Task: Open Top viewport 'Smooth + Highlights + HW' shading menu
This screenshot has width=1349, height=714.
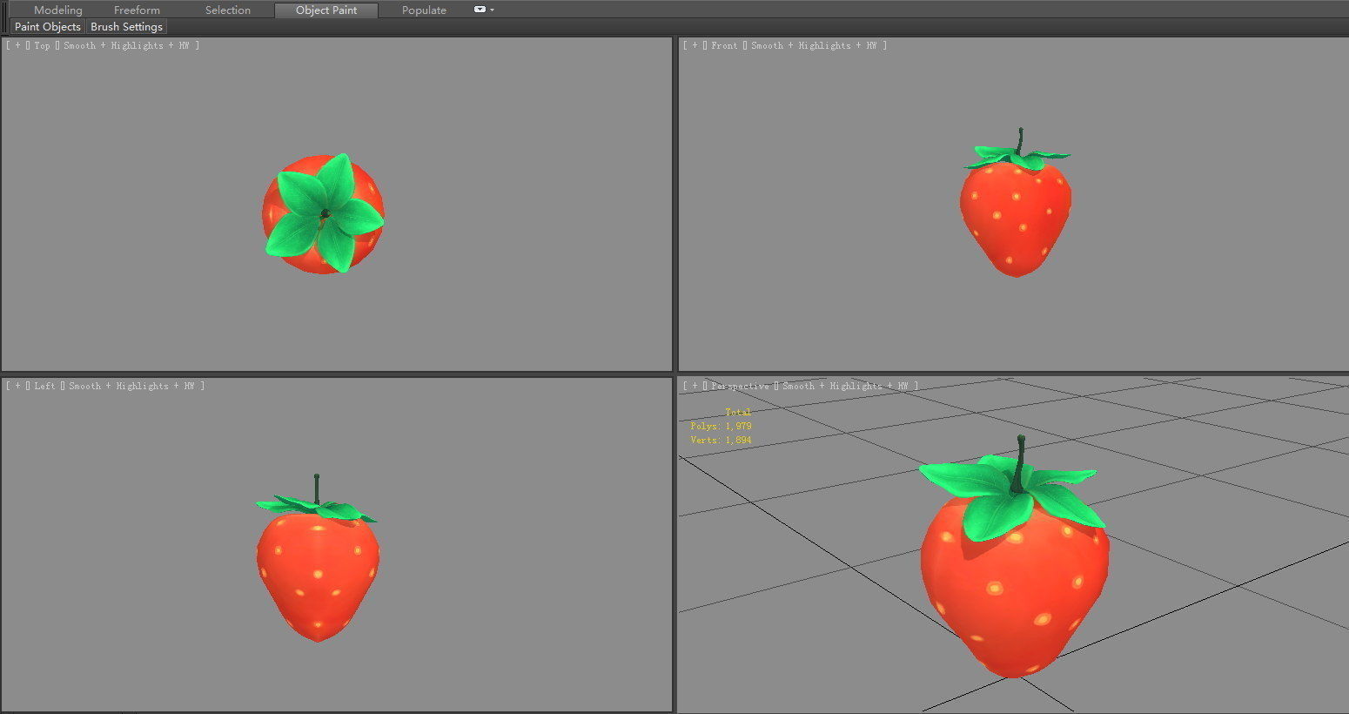Action: coord(126,45)
